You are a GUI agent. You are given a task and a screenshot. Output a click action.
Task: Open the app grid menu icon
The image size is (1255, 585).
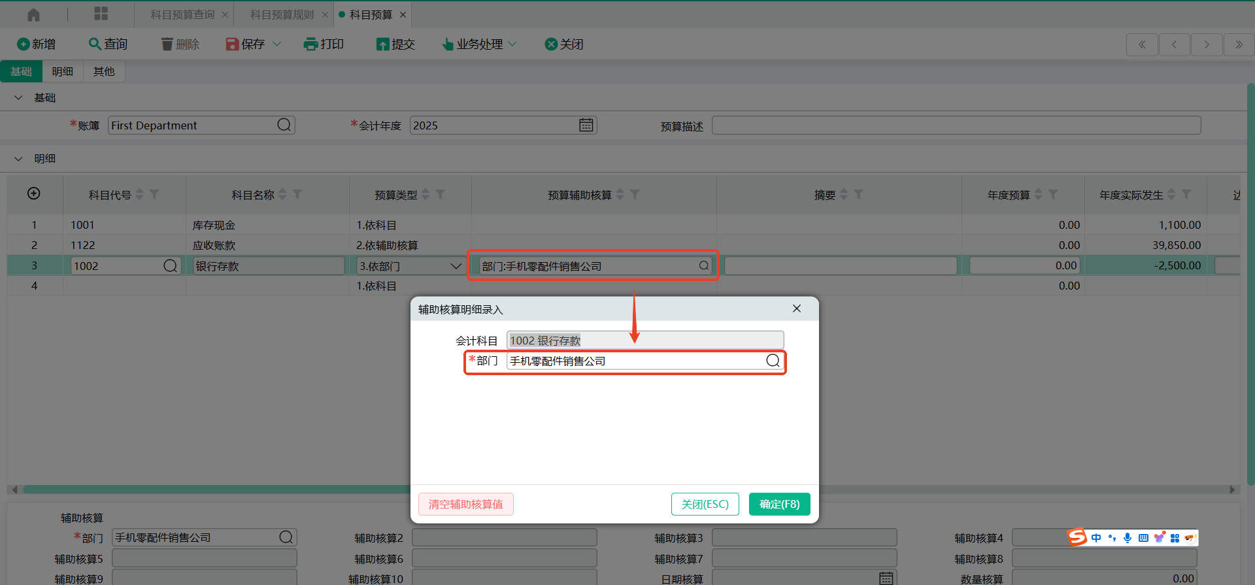pos(101,14)
